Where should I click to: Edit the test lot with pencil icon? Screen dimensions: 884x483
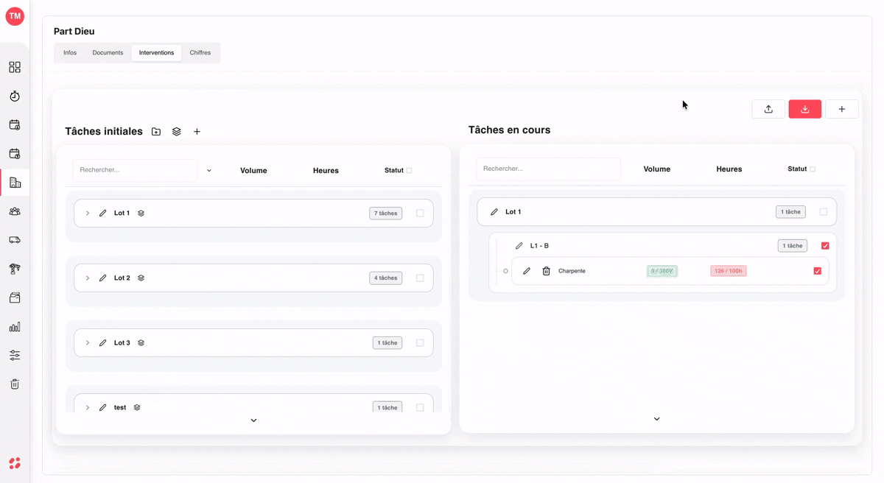(x=103, y=407)
